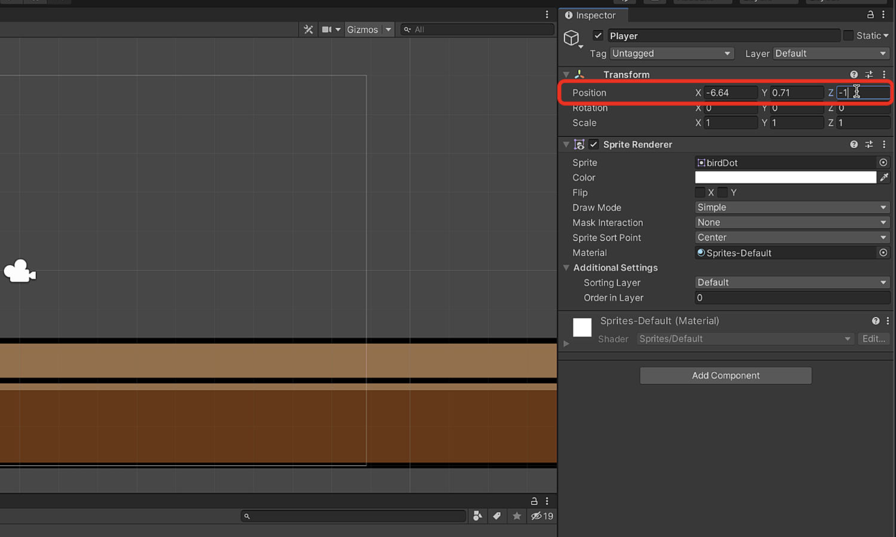Click the Scale Y field

pos(797,122)
